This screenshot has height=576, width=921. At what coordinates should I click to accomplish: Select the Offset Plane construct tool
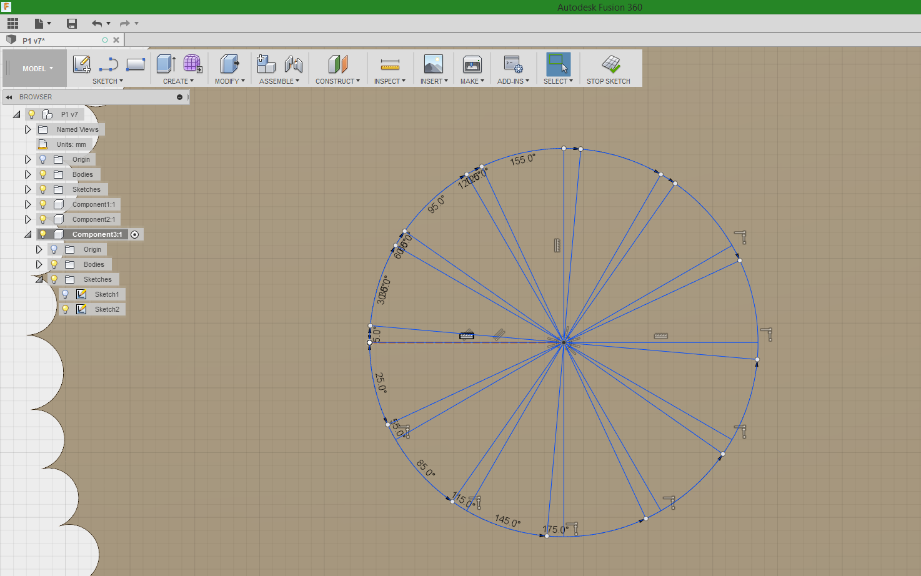(x=337, y=64)
